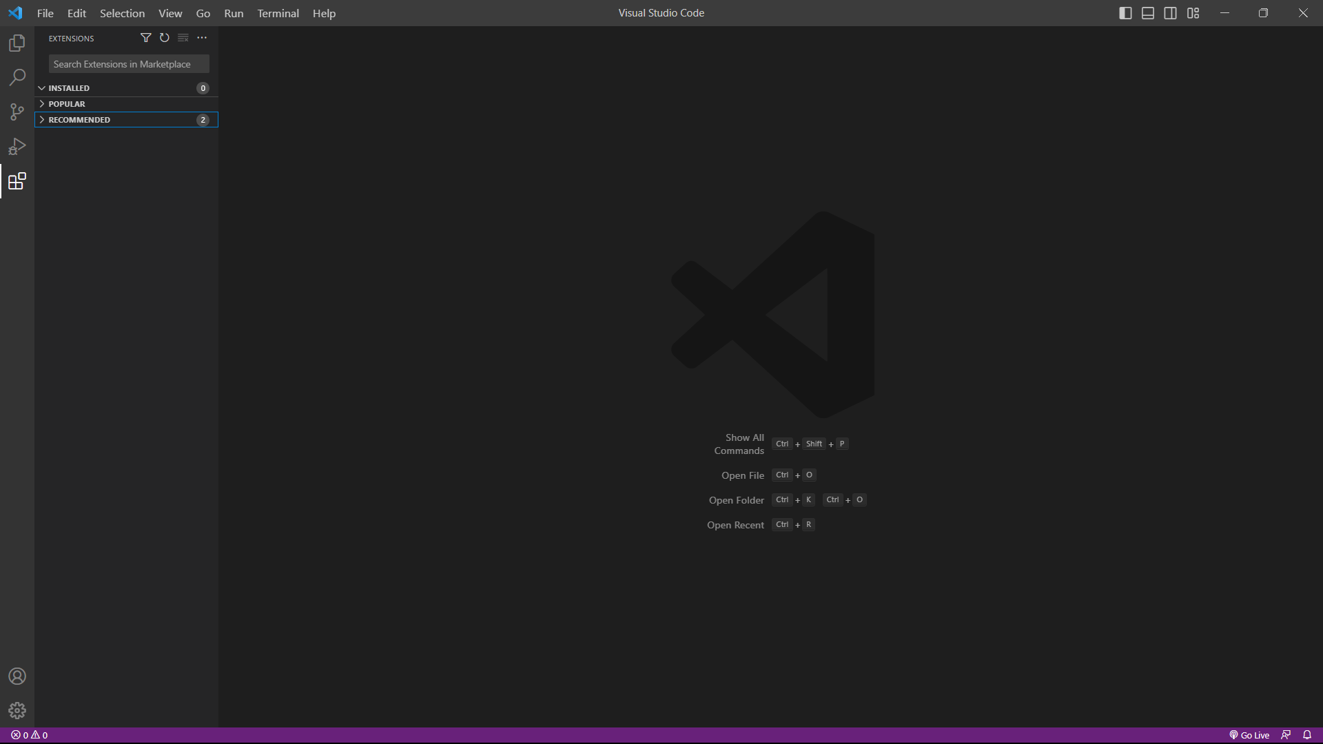Screen dimensions: 1323x744
Task: Open the Source Control view
Action: [x=17, y=112]
